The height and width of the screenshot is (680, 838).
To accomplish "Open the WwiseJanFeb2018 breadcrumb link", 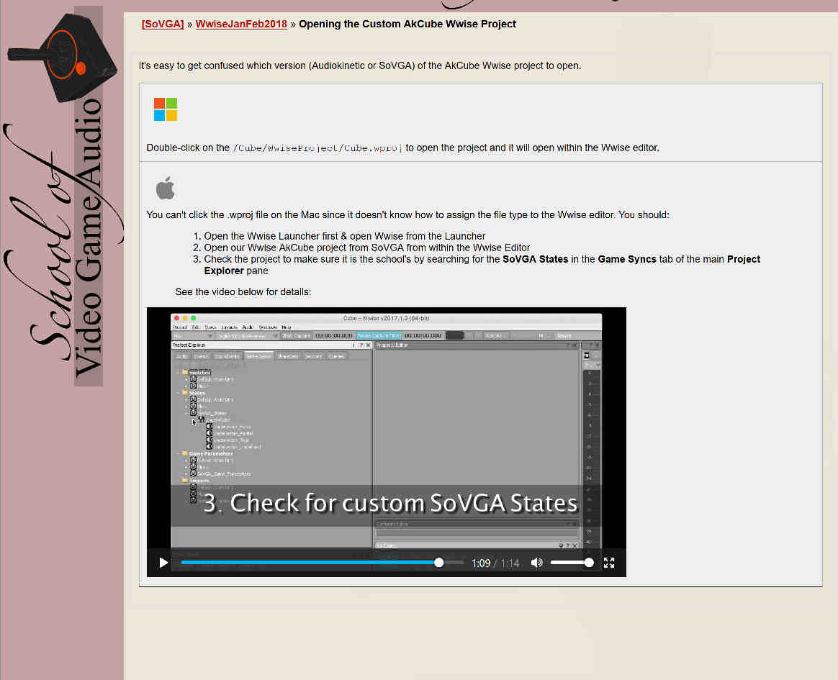I will (x=241, y=24).
